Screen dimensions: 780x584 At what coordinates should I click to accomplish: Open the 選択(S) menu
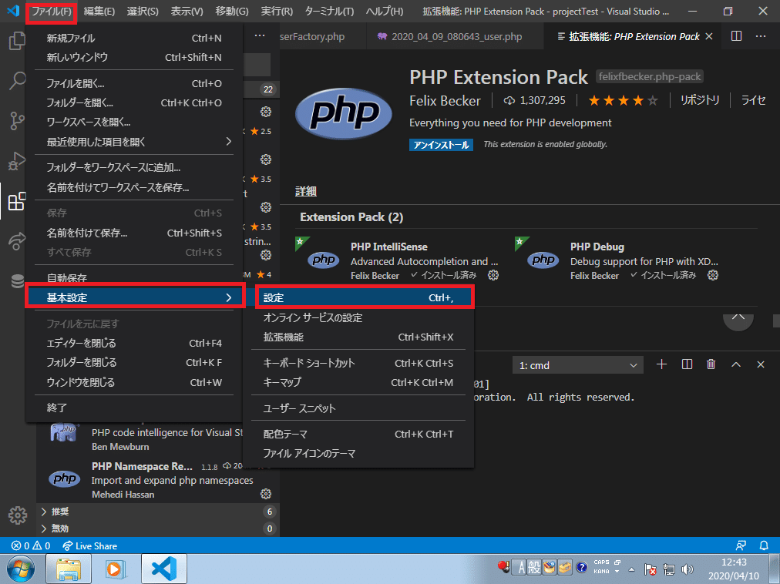pyautogui.click(x=143, y=11)
